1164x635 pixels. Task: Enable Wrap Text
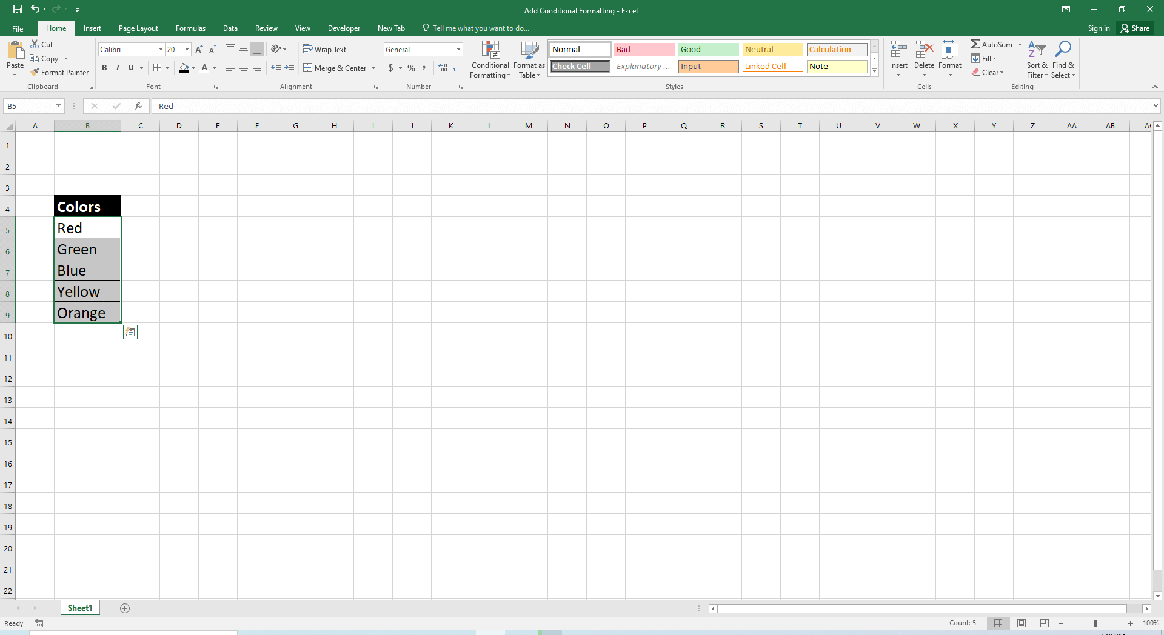[x=325, y=49]
